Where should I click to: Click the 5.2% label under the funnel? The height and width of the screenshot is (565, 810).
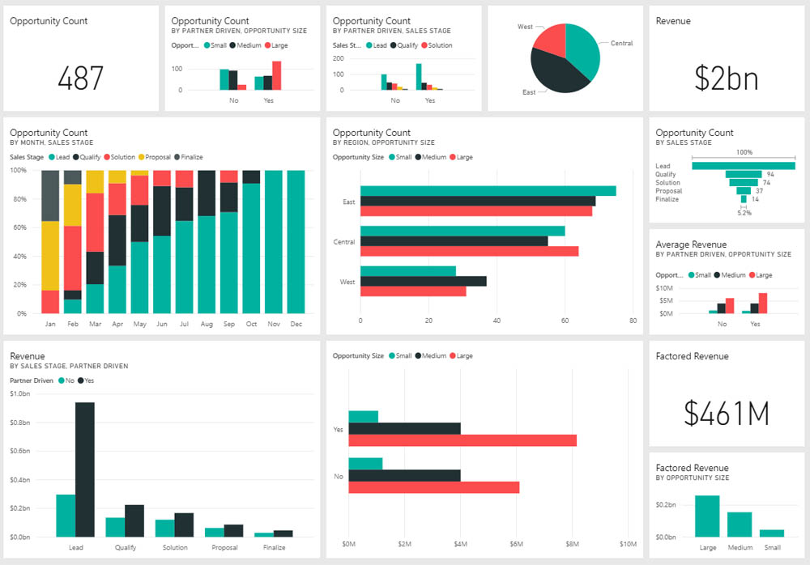coord(744,213)
